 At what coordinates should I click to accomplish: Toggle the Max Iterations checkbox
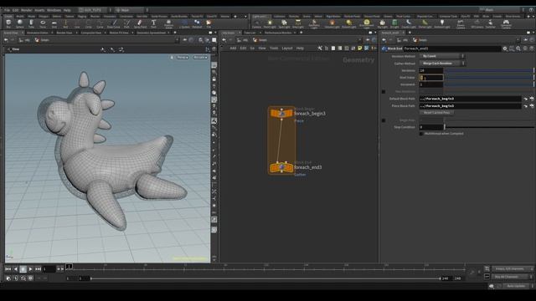click(384, 92)
